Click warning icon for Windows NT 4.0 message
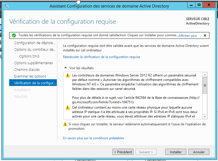This screenshot has height=161, width=218. pos(68,75)
